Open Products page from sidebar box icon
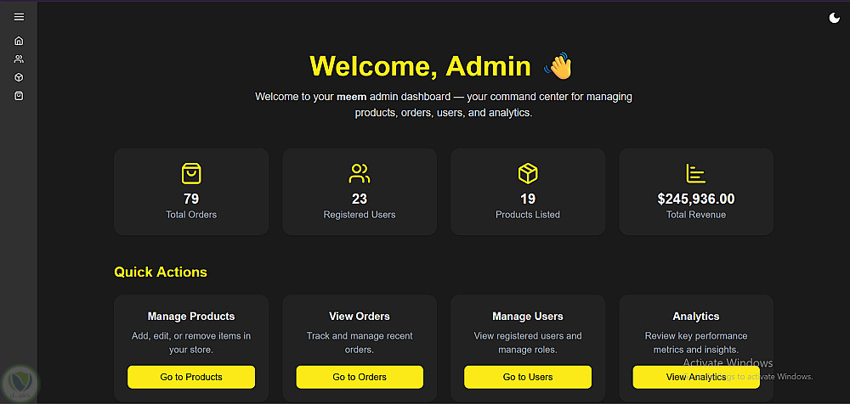Screen dimensions: 850x404 point(19,77)
